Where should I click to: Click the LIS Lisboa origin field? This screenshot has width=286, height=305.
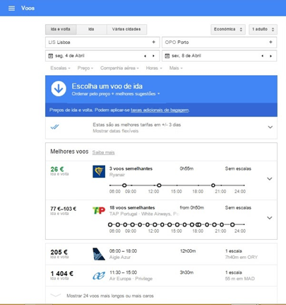point(102,42)
